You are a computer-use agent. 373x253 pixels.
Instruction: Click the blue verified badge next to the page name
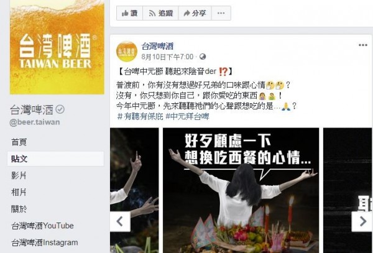tap(60, 109)
